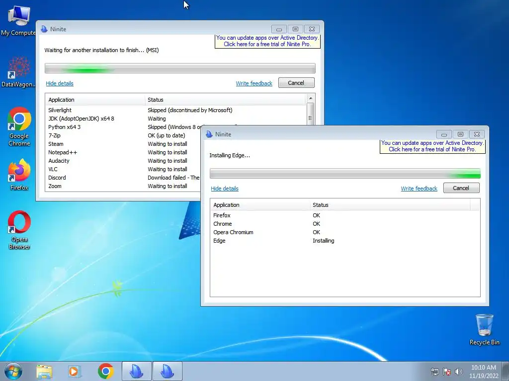
Task: Maximize the back Ninite window
Action: click(x=295, y=29)
